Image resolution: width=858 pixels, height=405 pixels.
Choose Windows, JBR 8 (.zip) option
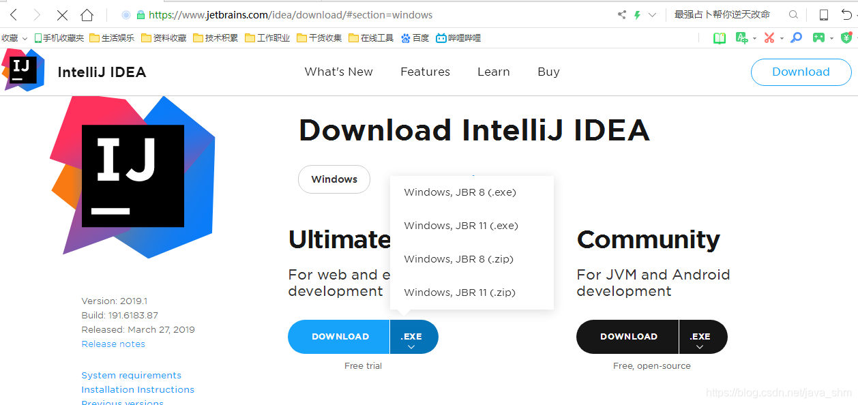point(459,259)
